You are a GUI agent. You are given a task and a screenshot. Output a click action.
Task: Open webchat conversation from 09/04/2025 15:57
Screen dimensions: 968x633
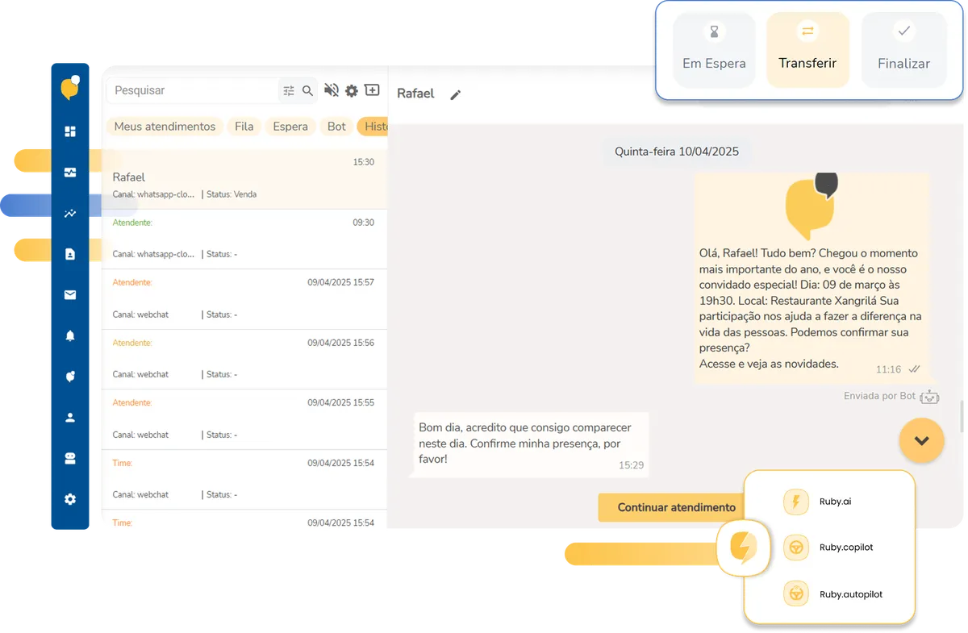pos(244,299)
